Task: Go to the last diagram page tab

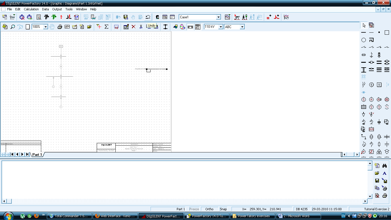Action: pyautogui.click(x=27, y=155)
